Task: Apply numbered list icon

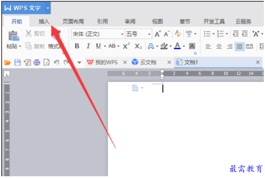Action: [220, 34]
